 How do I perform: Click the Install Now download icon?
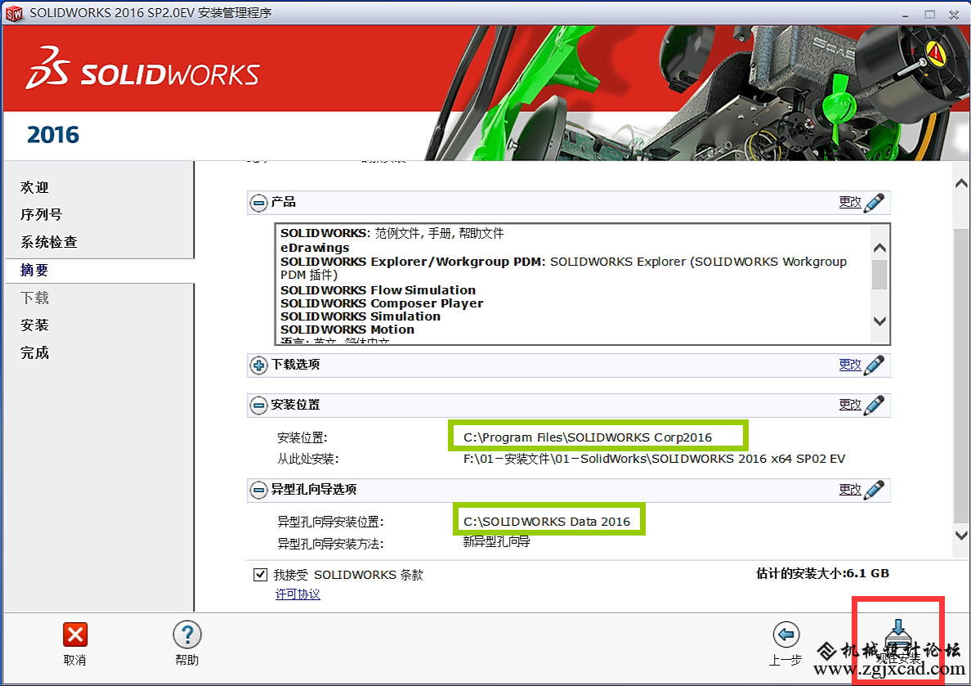click(898, 634)
